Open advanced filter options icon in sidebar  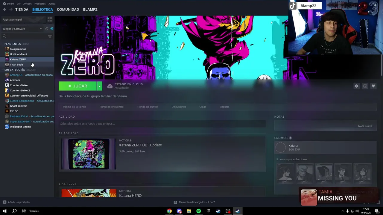50,36
